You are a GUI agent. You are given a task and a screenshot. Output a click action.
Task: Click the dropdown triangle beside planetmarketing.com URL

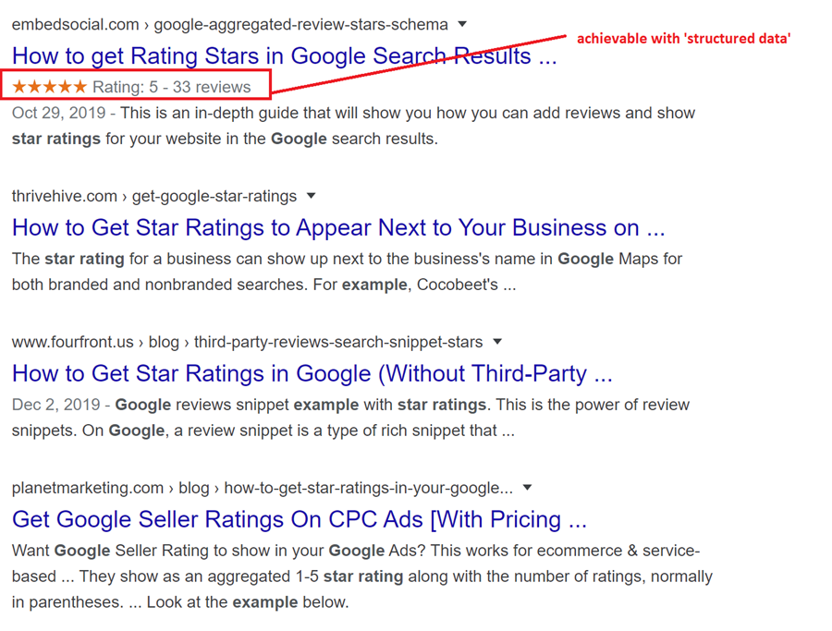click(528, 487)
